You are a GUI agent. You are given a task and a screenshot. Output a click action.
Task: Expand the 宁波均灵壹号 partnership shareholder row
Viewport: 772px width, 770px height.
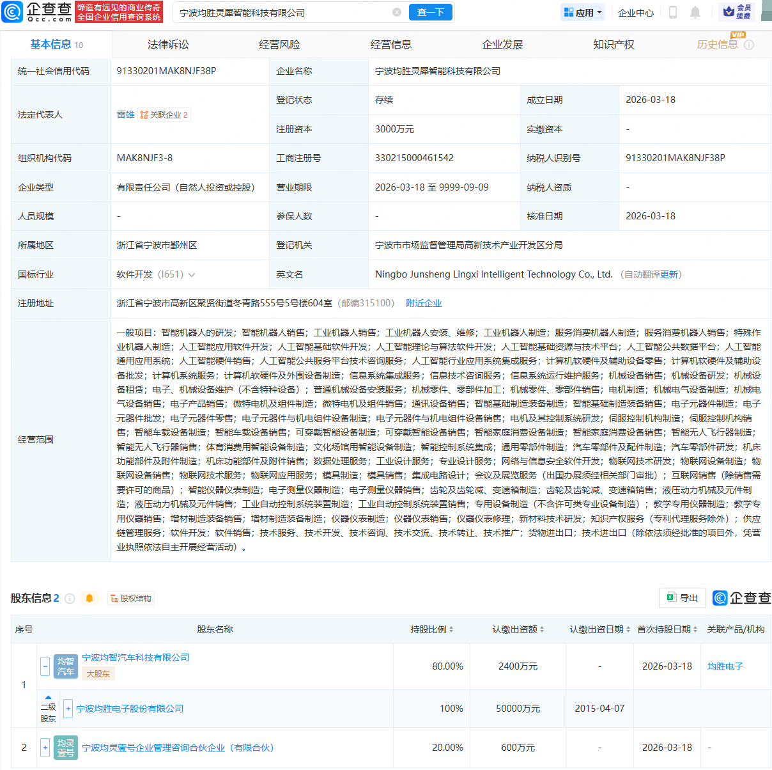click(x=45, y=747)
